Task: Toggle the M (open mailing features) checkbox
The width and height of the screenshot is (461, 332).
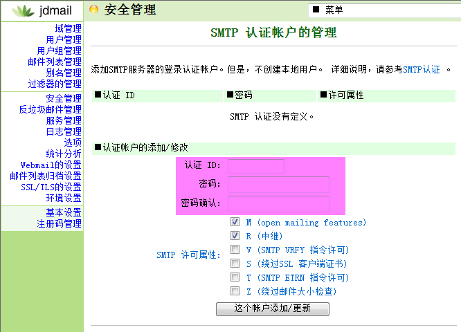Action: click(235, 223)
